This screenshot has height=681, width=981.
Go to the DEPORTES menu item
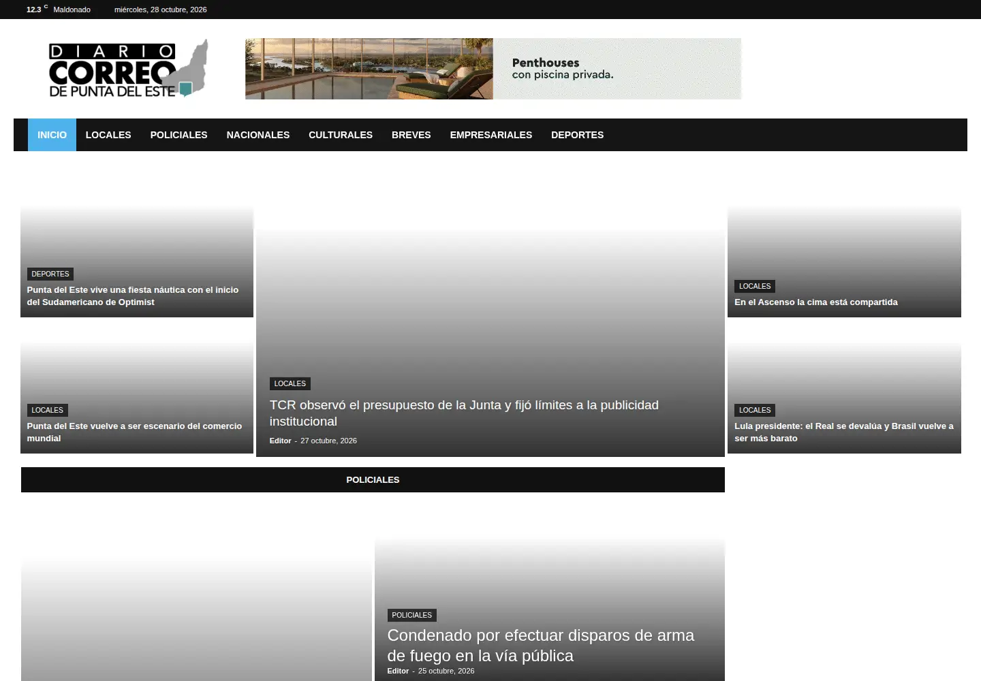coord(577,135)
